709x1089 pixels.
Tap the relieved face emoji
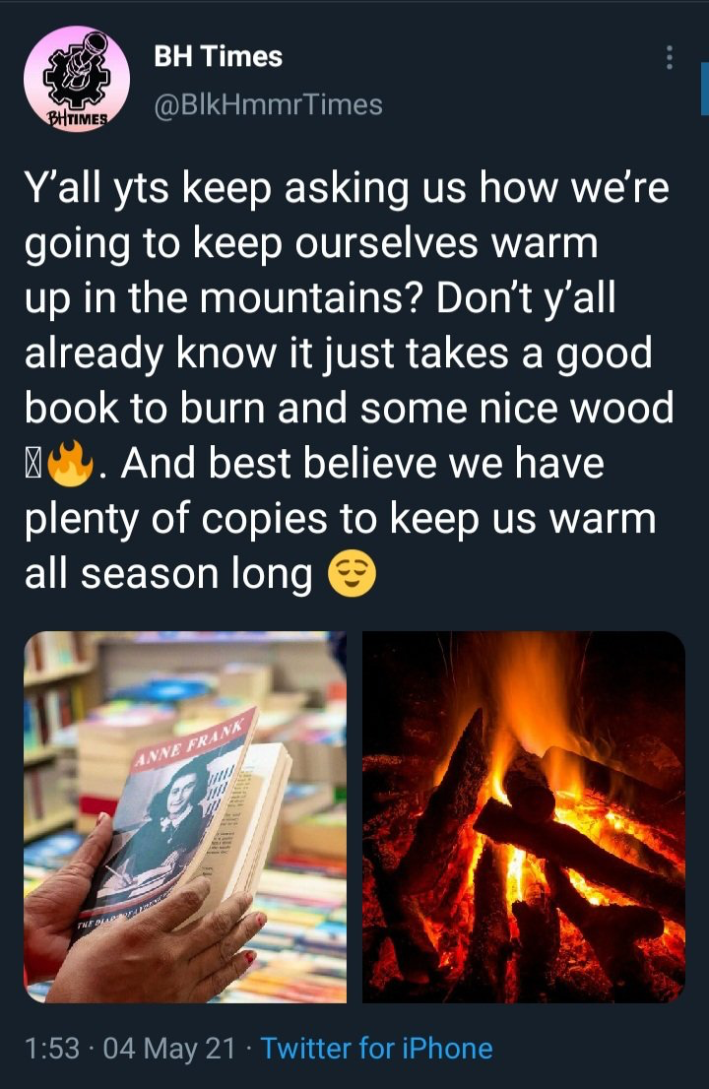[352, 574]
